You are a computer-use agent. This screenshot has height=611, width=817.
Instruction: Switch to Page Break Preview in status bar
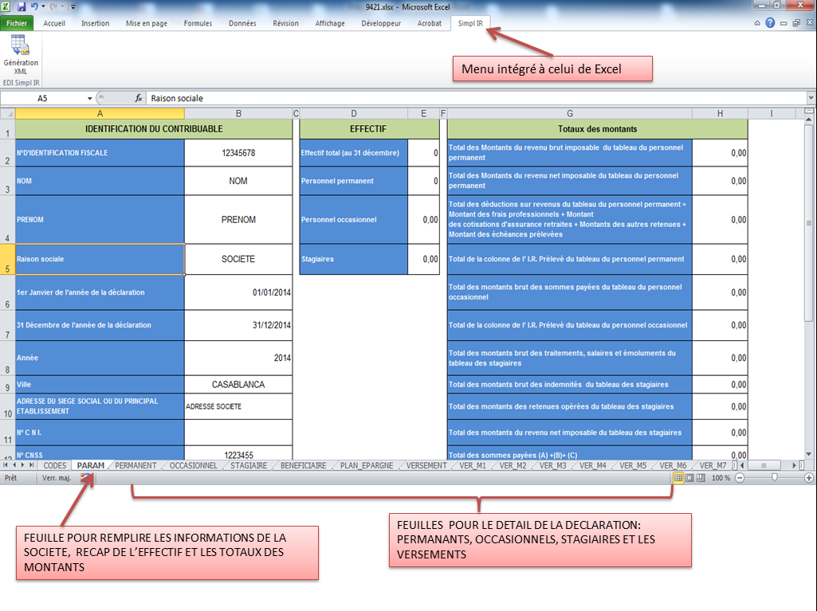point(702,478)
